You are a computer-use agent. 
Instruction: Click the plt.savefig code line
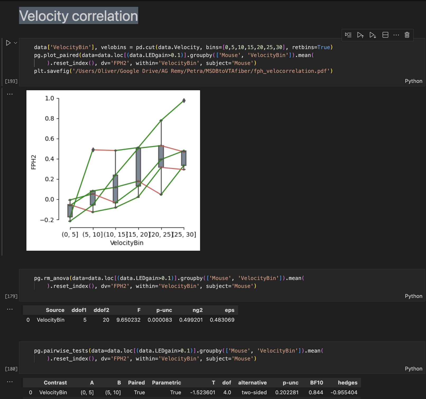point(183,71)
